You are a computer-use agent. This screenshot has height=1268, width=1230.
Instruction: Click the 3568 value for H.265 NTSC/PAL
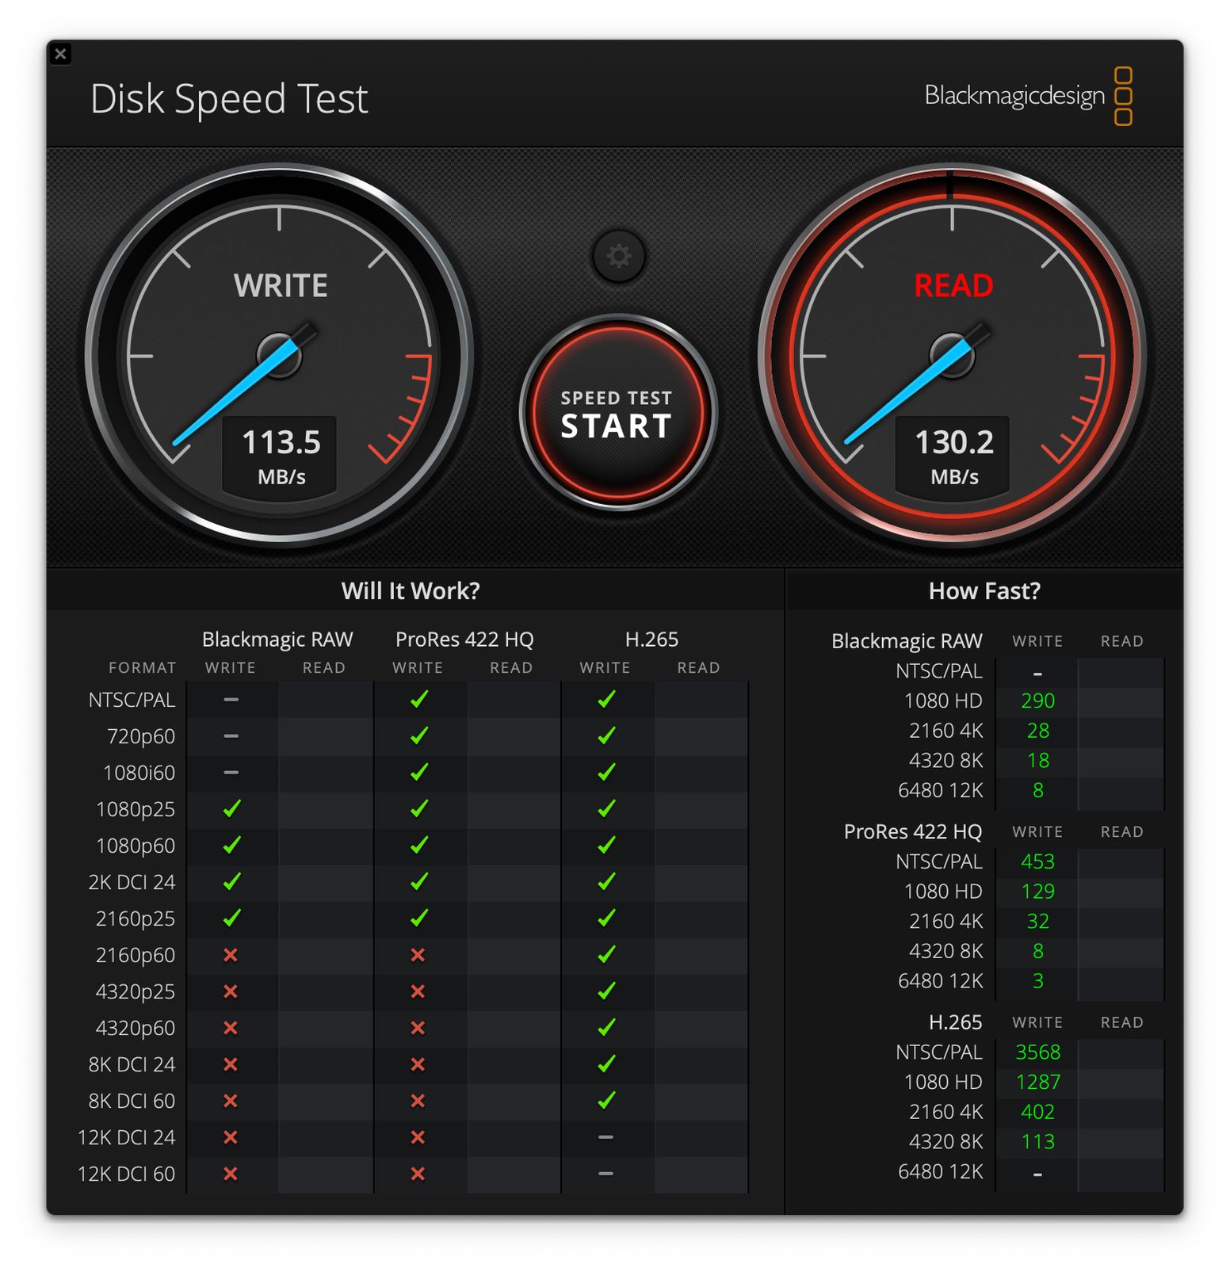pos(1037,1052)
